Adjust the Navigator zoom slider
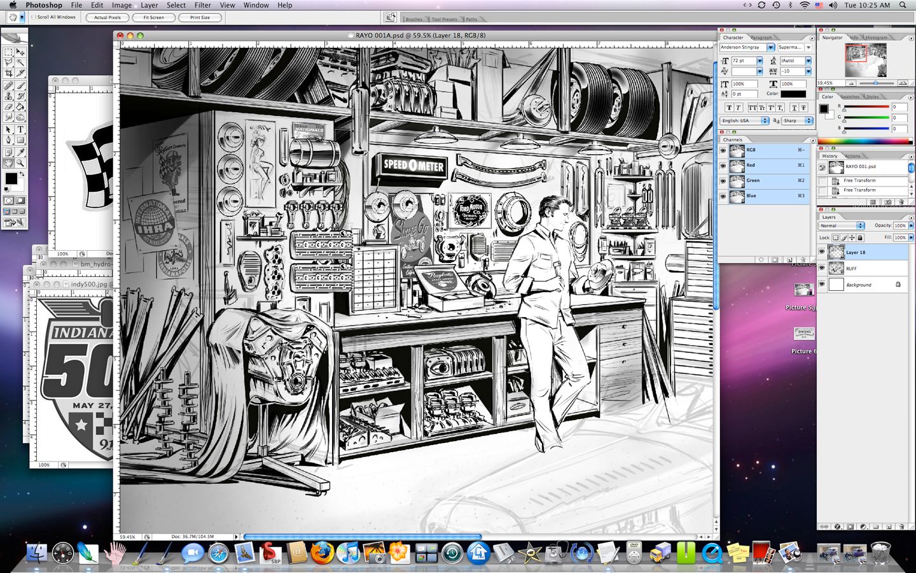 click(875, 83)
